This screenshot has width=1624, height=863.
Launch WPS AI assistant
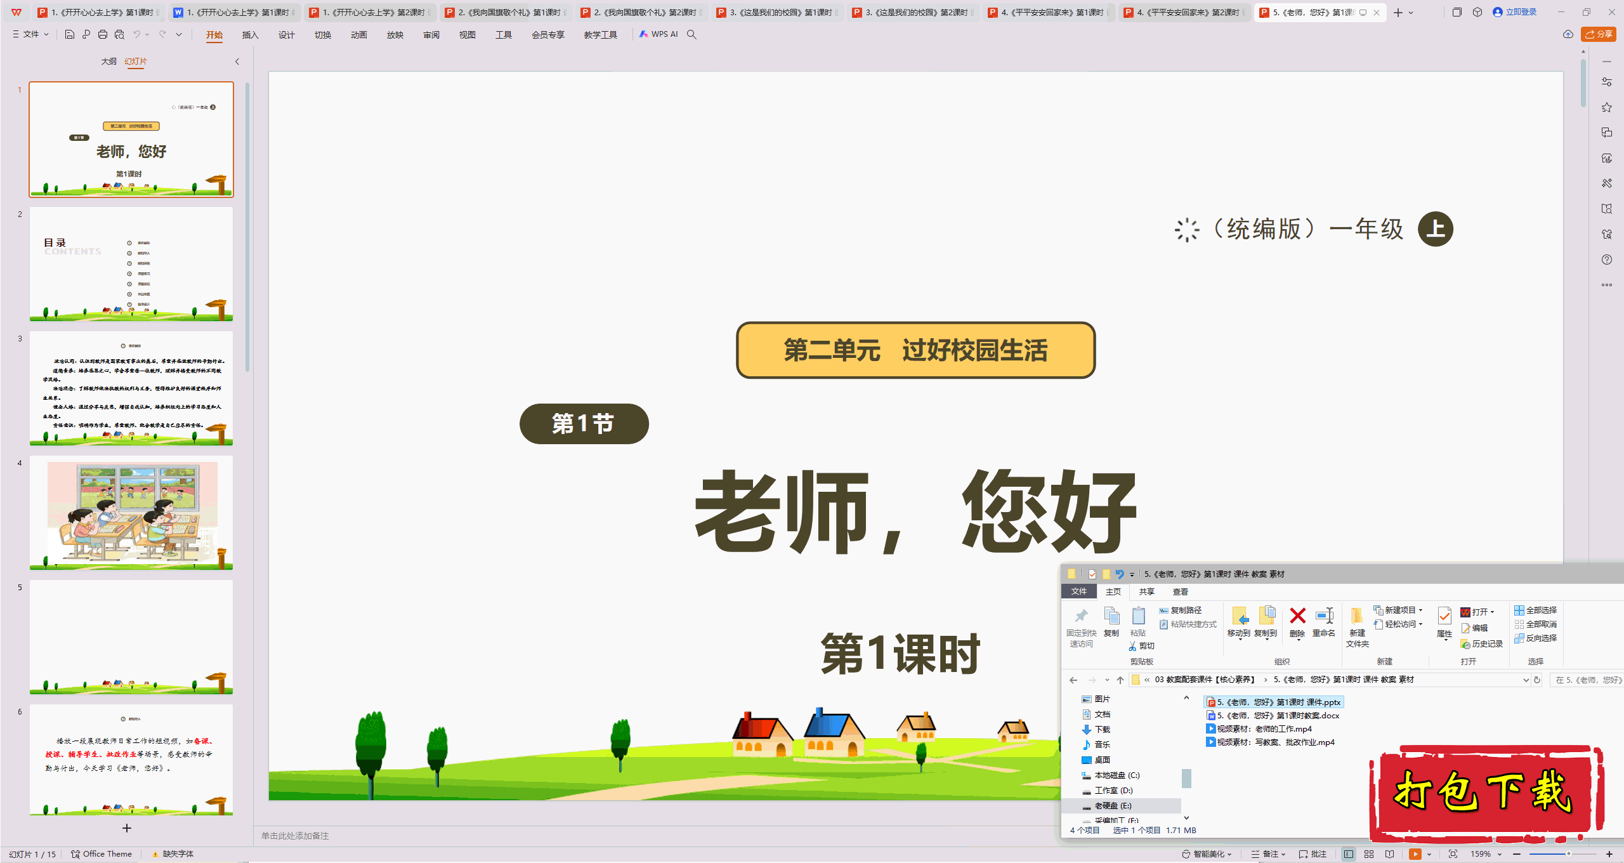(x=658, y=34)
